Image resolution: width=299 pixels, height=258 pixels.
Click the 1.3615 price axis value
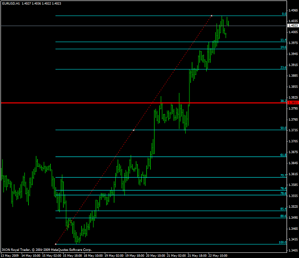click(x=293, y=174)
